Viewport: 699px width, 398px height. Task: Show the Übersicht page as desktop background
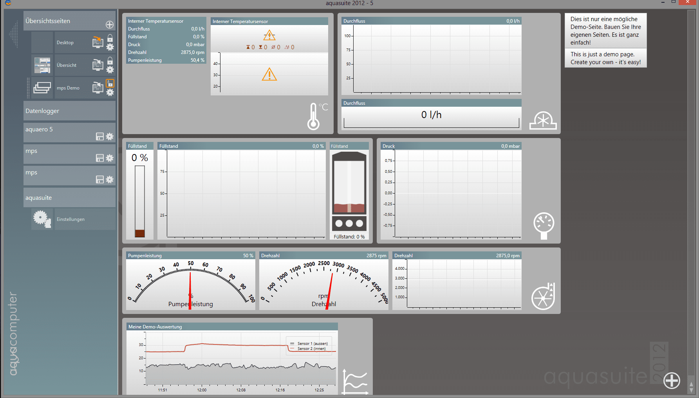[x=98, y=65]
